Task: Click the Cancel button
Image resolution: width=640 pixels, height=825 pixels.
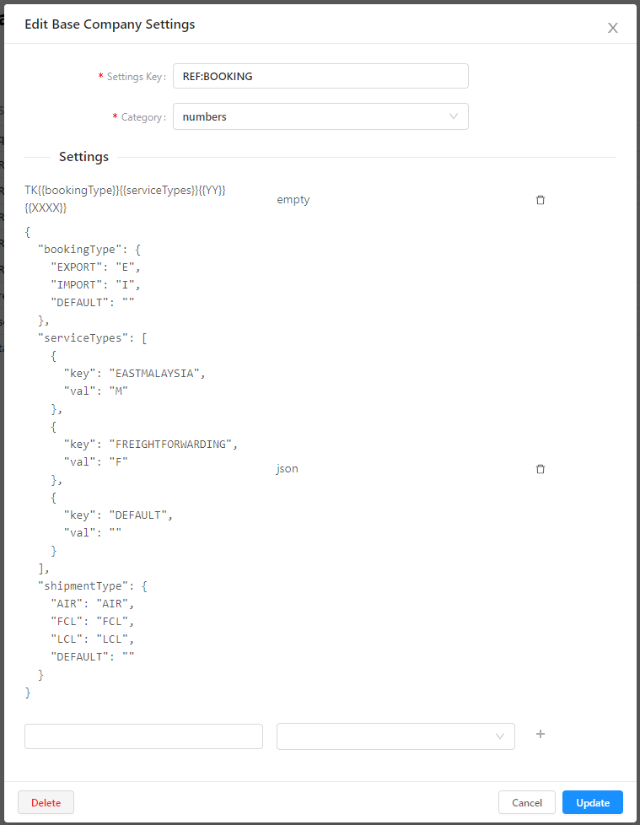Action: click(x=526, y=802)
